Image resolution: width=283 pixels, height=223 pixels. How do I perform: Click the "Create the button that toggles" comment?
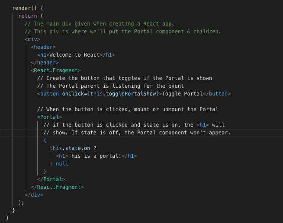point(125,78)
